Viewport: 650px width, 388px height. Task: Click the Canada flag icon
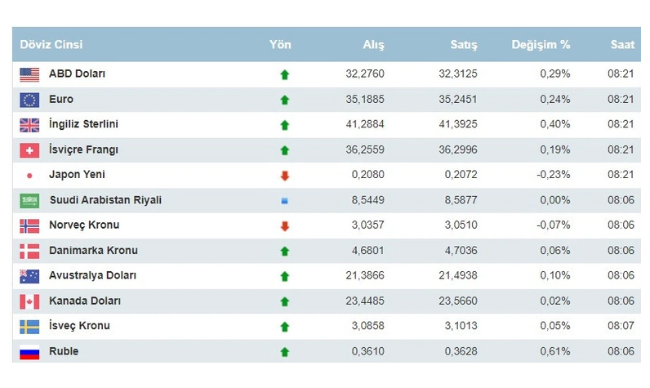(x=29, y=301)
